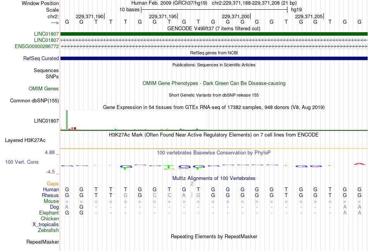Click Multiz Alignments of 100 Vertebrates title
The width and height of the screenshot is (368, 251).
tap(214, 178)
